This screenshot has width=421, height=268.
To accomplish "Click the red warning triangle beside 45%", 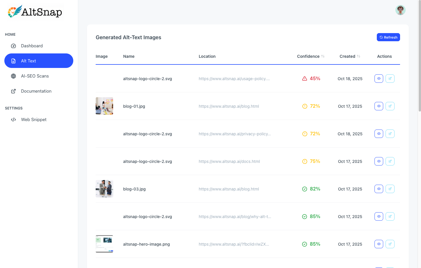I will pos(304,78).
